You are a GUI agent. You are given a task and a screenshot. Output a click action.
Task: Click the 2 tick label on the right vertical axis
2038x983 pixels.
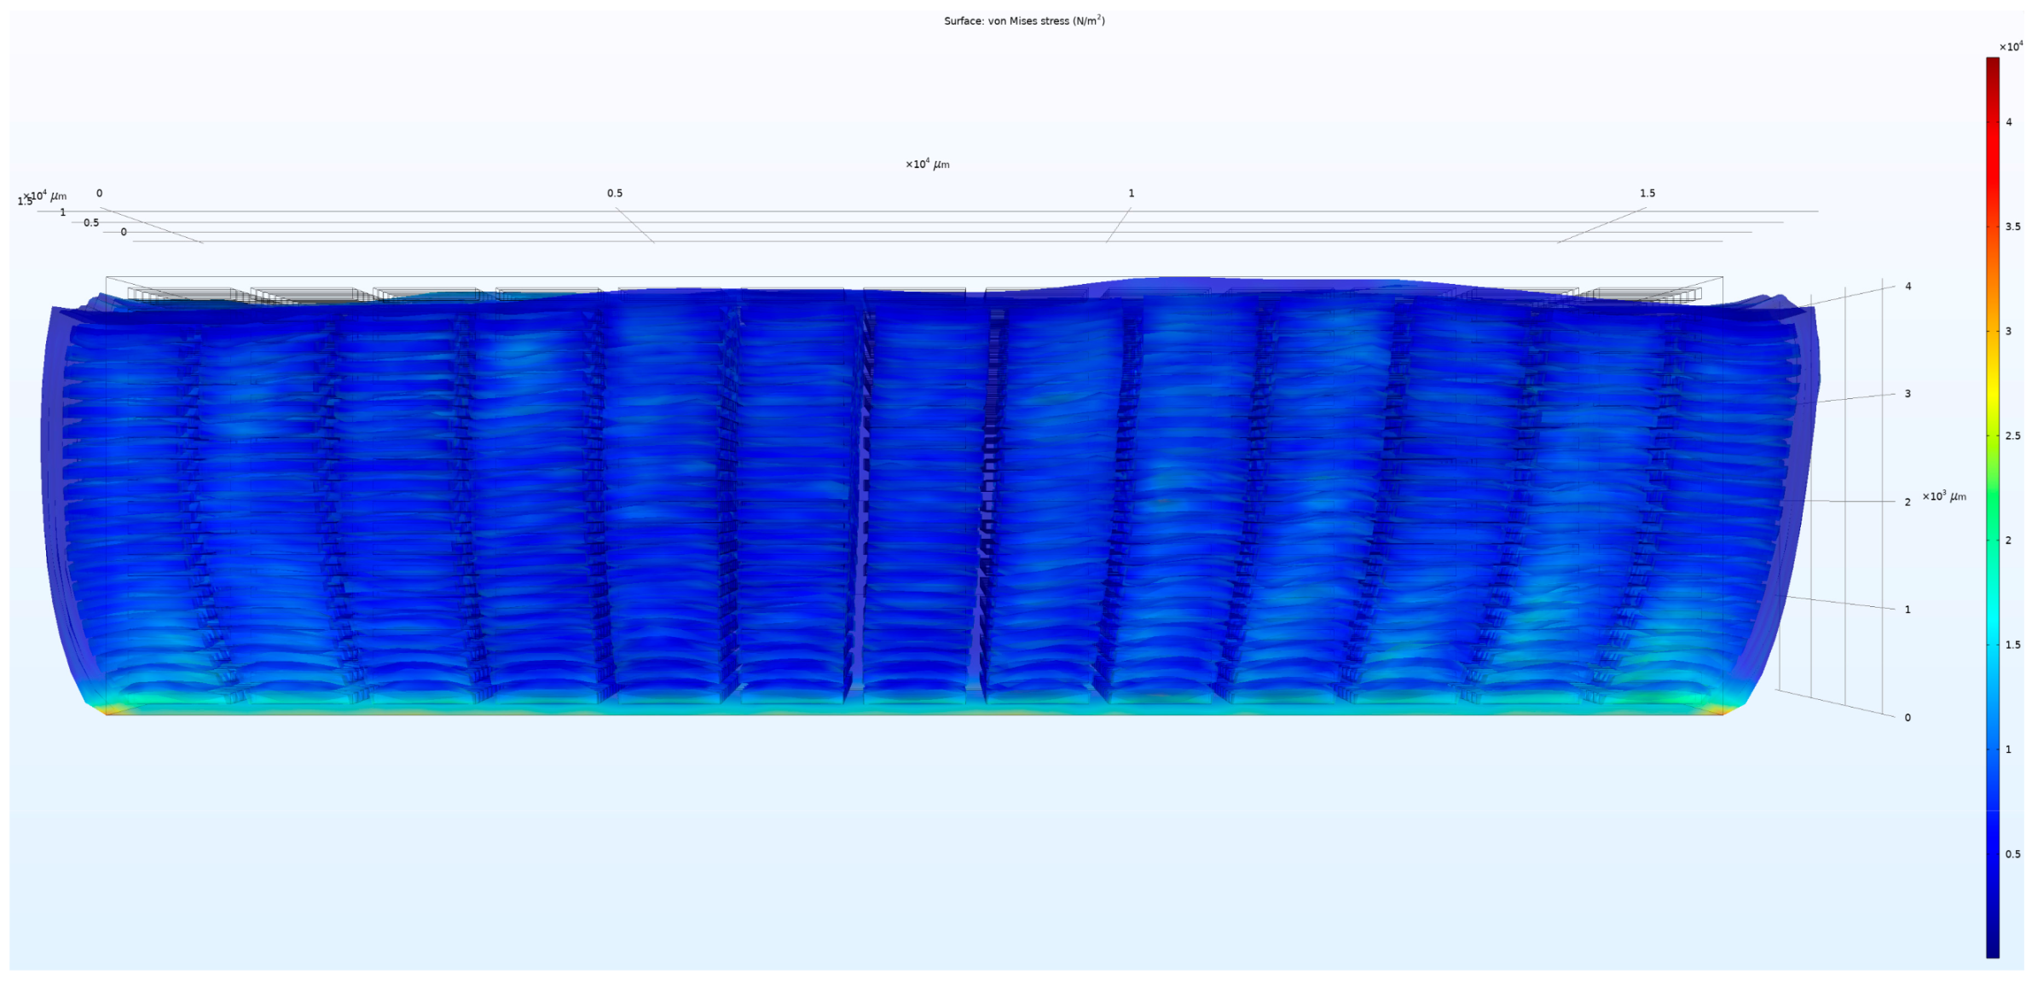[x=1908, y=502]
